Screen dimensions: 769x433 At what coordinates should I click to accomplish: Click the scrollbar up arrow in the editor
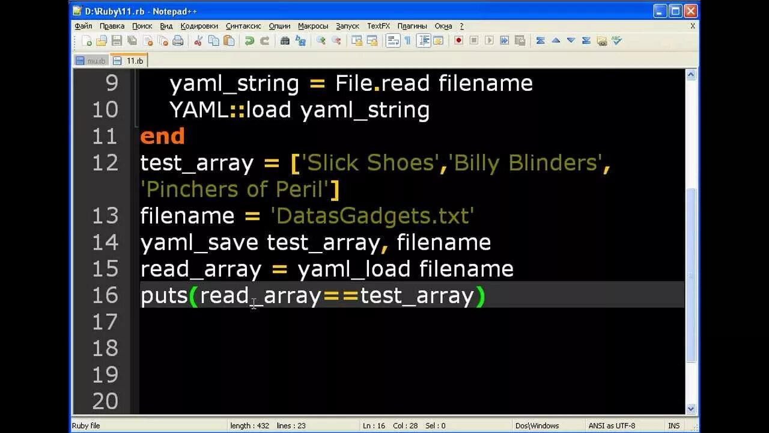[691, 75]
